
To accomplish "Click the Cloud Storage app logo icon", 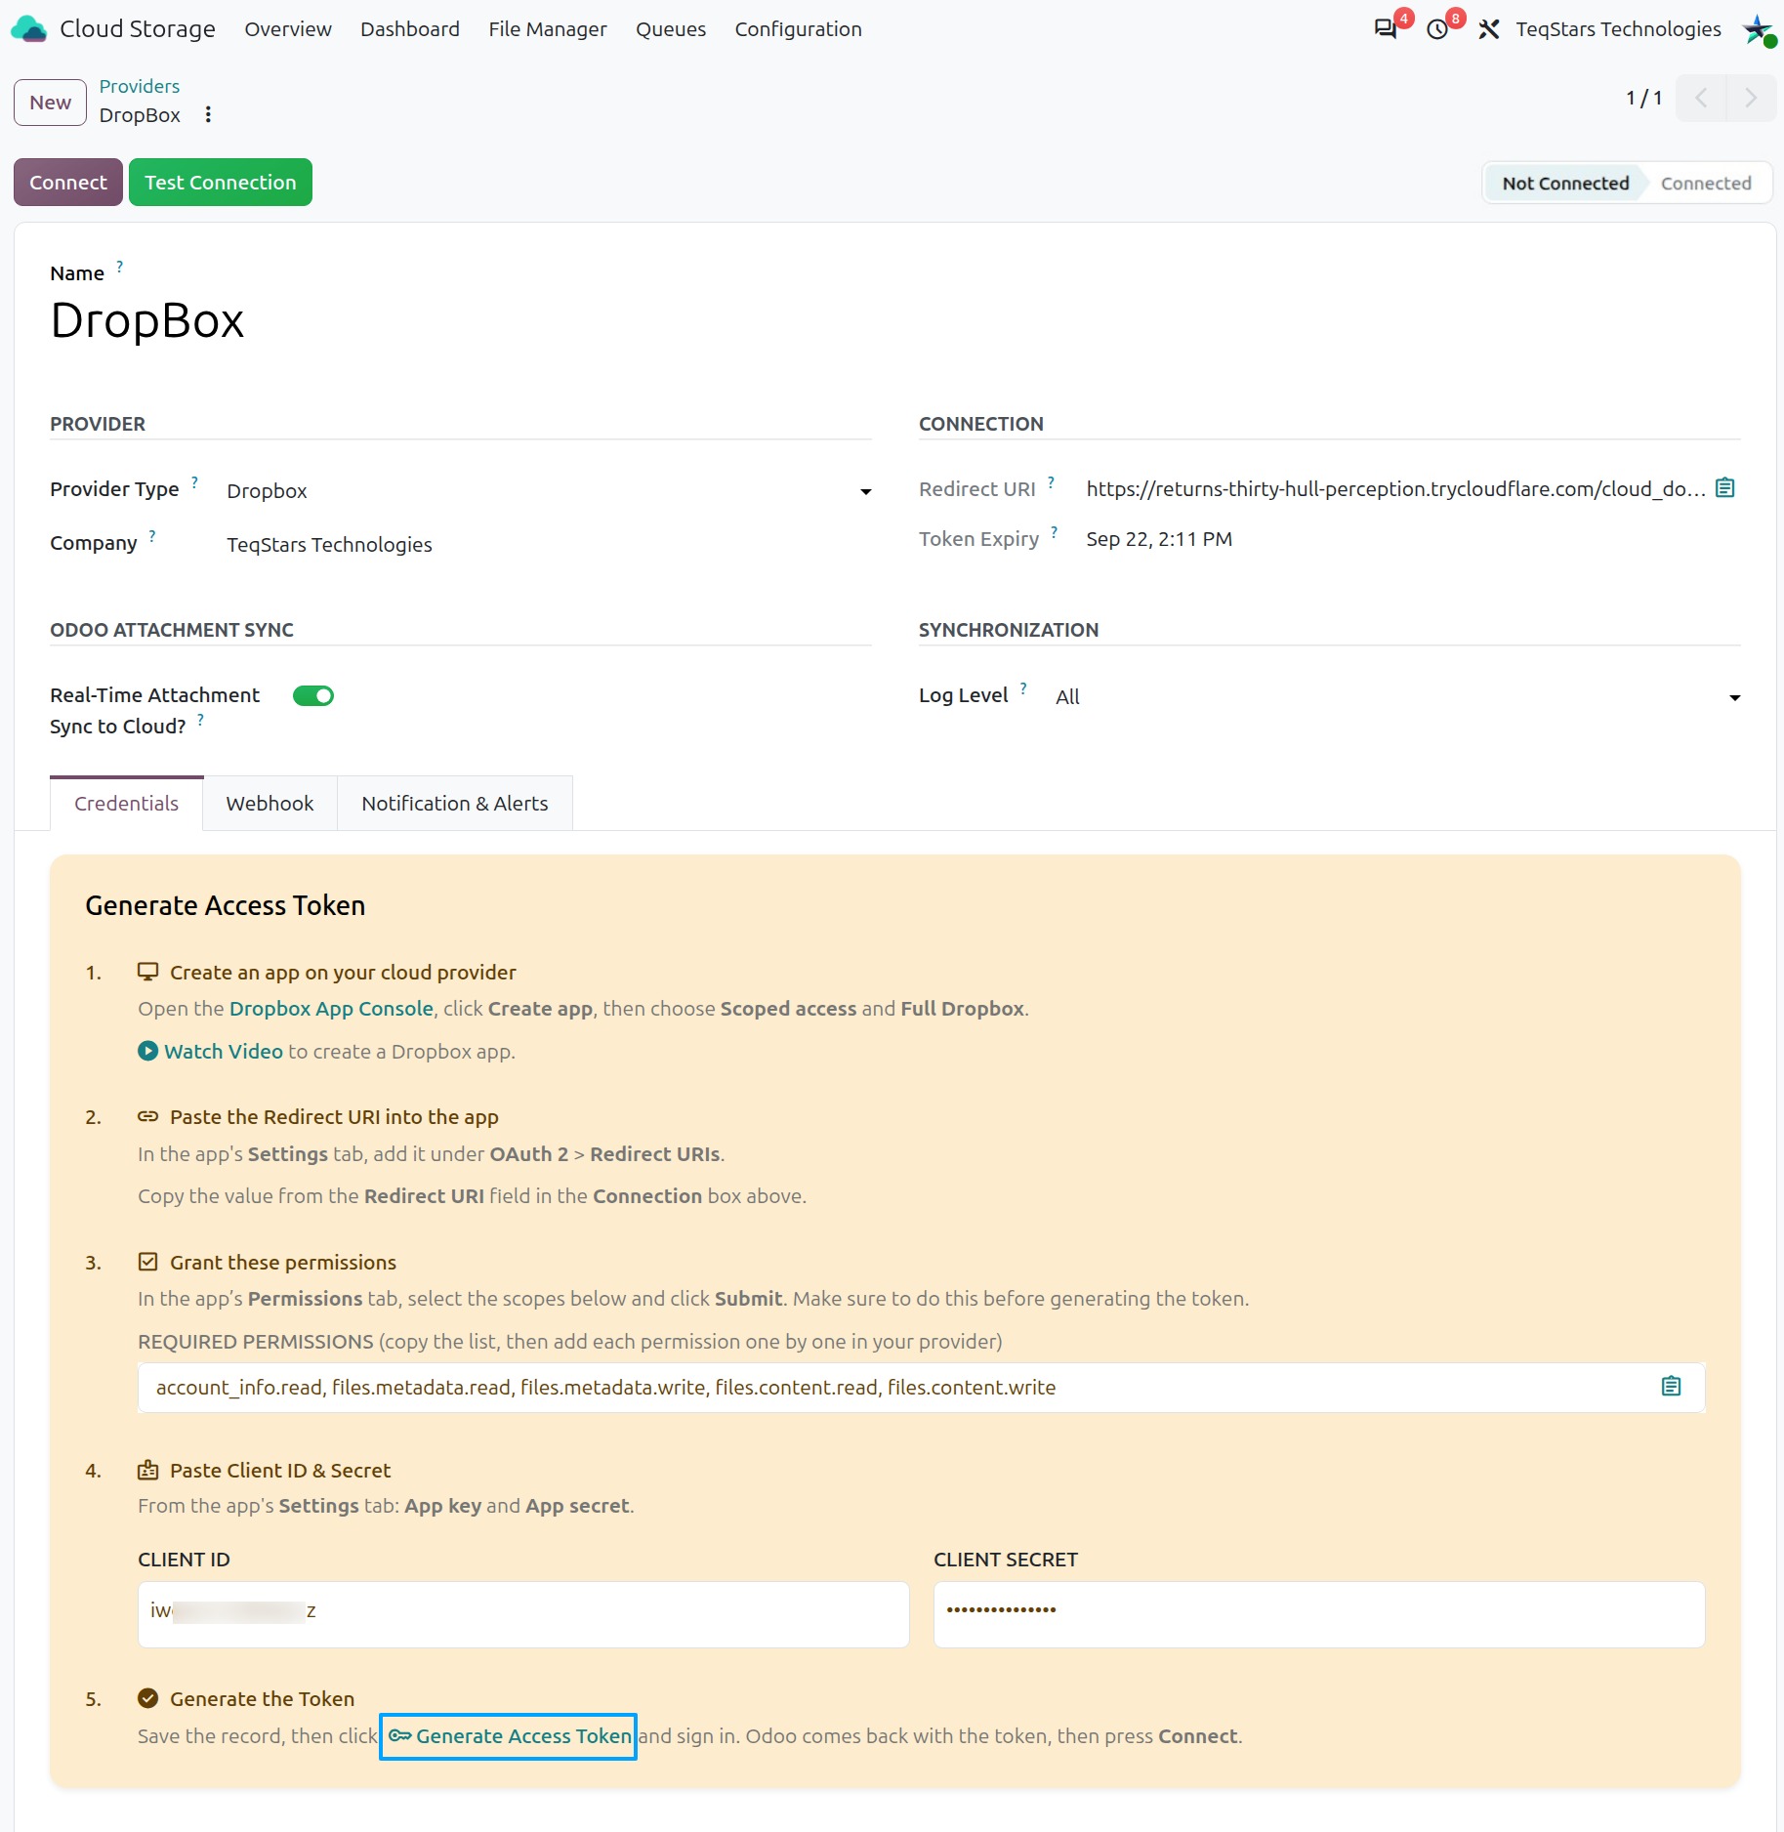I will click(x=29, y=29).
